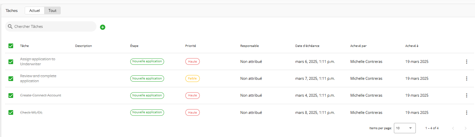Screen dimensions: 475x137
Task: Focus the Chercher Tâches search field
Action: coord(51,27)
